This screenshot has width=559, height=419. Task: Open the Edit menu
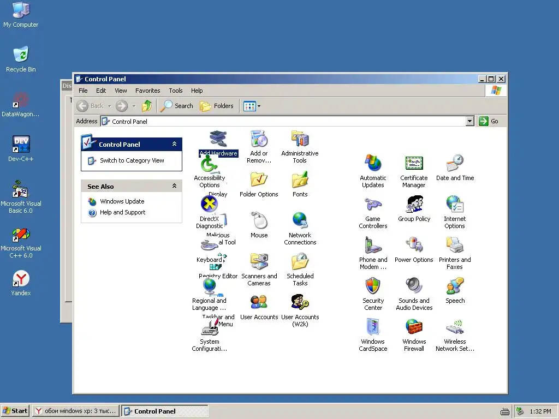coord(101,91)
